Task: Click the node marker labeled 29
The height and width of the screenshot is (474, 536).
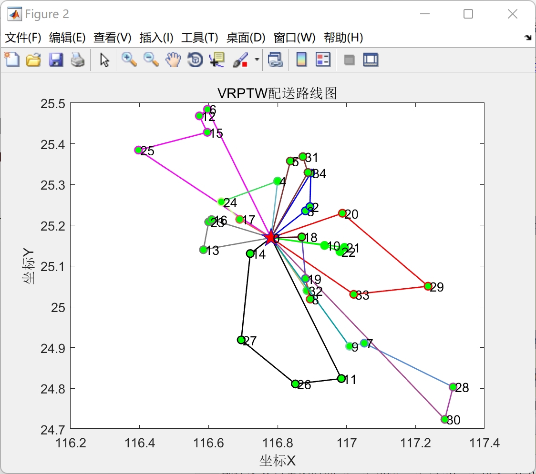Action: (x=428, y=286)
